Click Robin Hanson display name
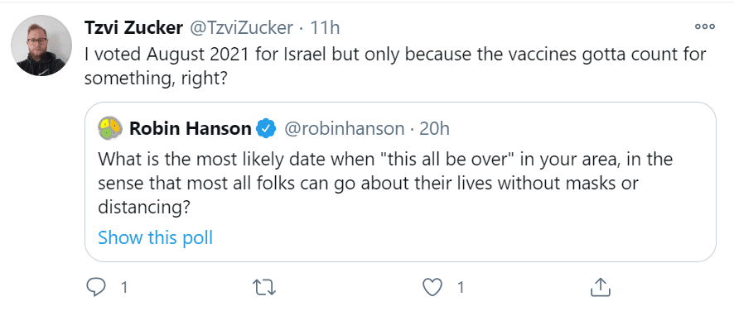This screenshot has width=734, height=311. [x=190, y=128]
